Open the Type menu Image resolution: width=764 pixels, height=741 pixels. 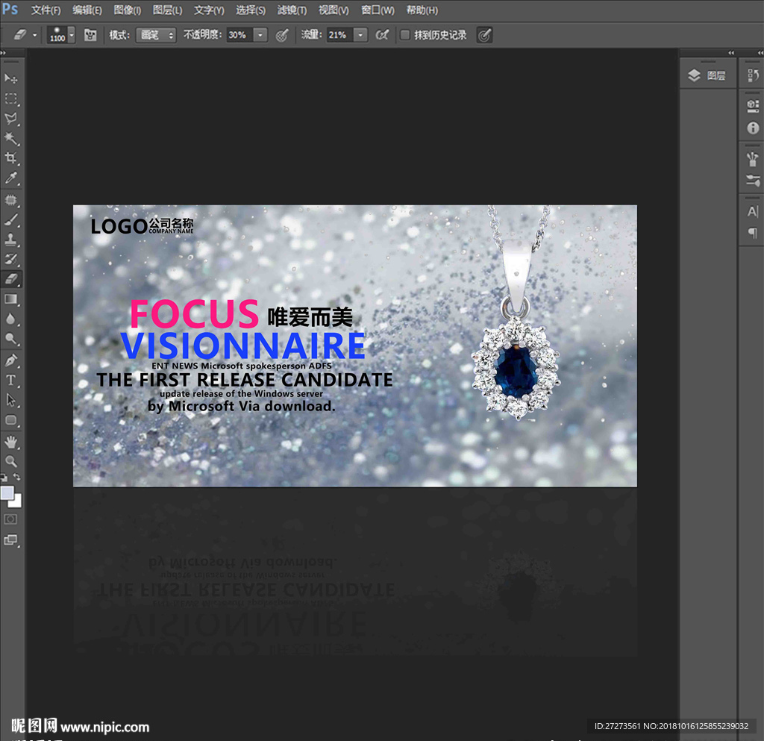click(209, 10)
